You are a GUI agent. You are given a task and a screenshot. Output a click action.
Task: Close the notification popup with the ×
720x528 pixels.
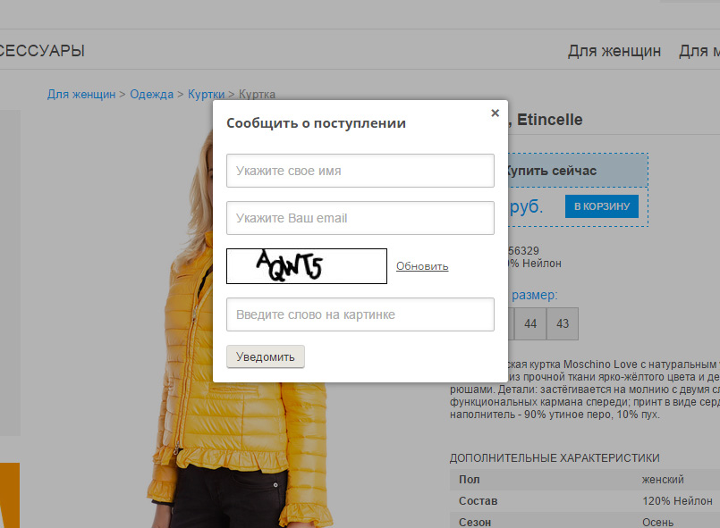point(495,113)
